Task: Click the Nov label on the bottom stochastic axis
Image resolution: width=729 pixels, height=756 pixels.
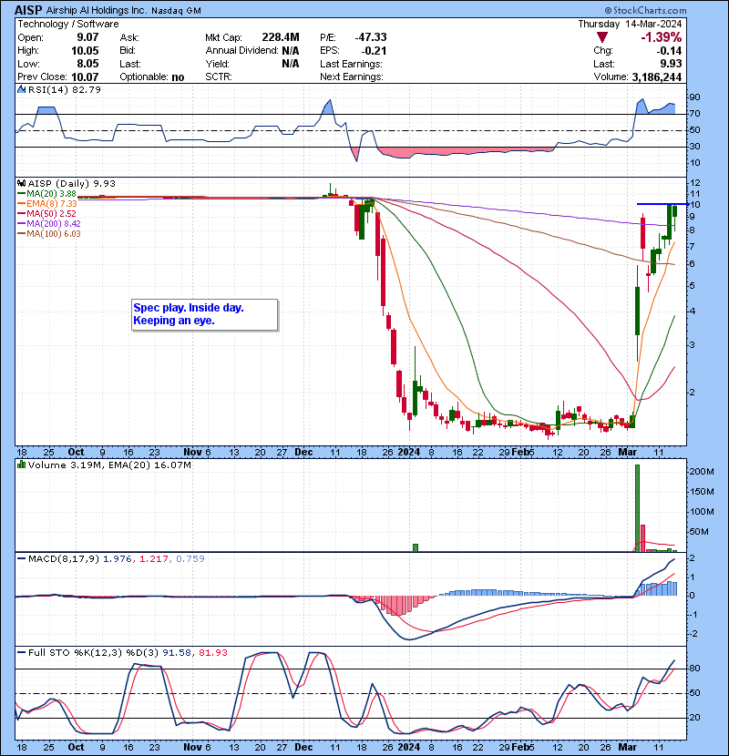Action: 192,747
